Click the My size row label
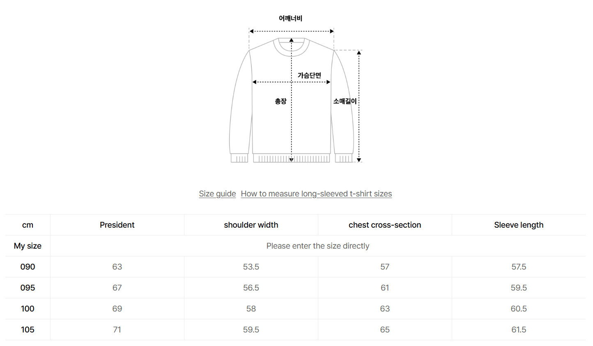The width and height of the screenshot is (593, 346). [28, 246]
